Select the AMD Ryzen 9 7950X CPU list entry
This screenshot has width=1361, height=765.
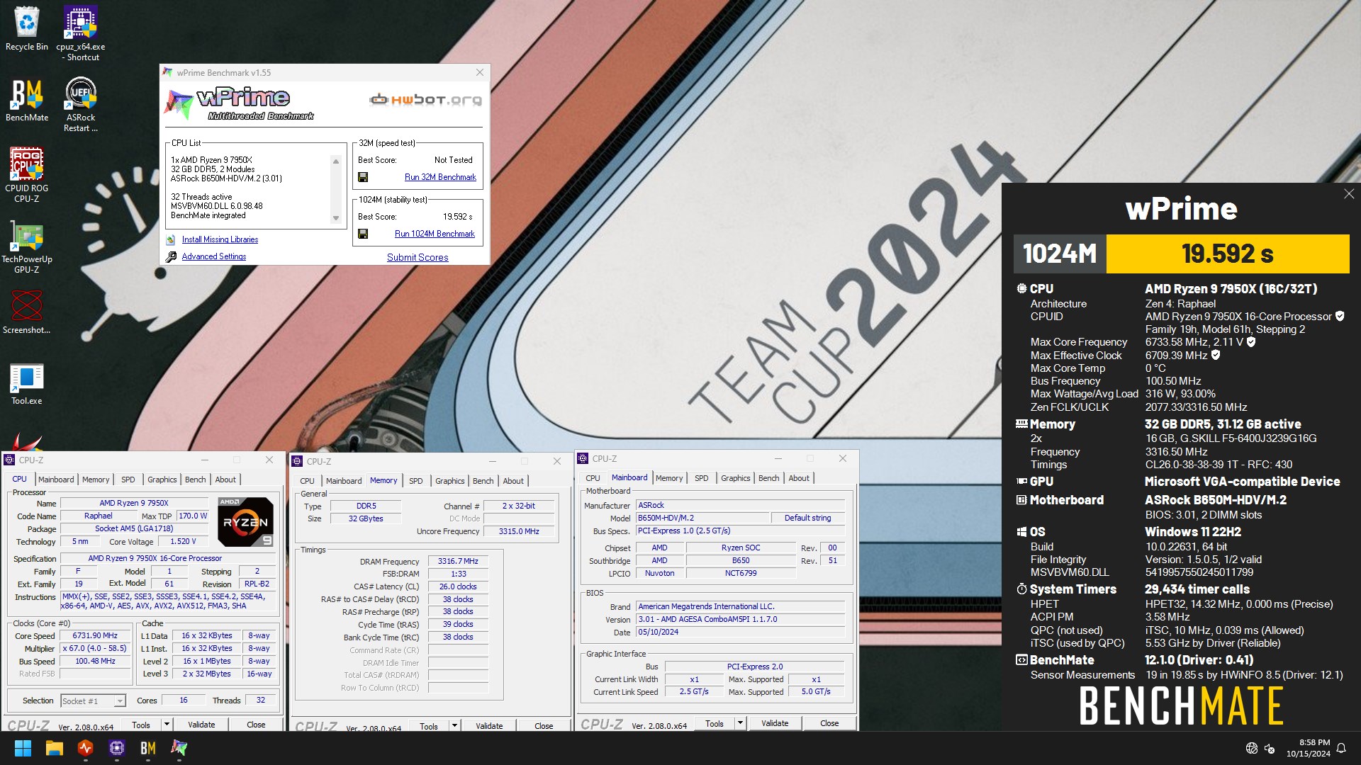(211, 160)
